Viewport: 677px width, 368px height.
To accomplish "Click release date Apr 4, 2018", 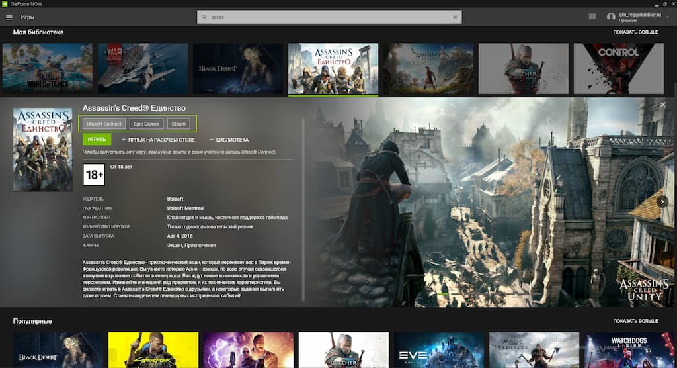I will tap(180, 236).
